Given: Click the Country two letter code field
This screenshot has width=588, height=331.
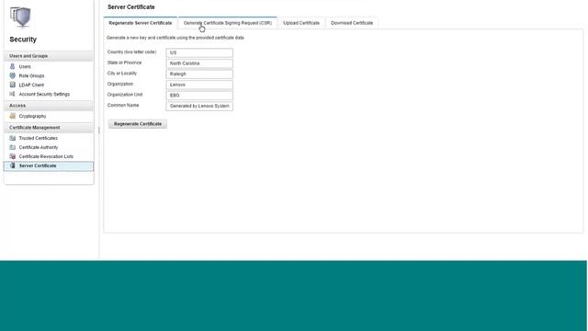Looking at the screenshot, I should pyautogui.click(x=199, y=52).
